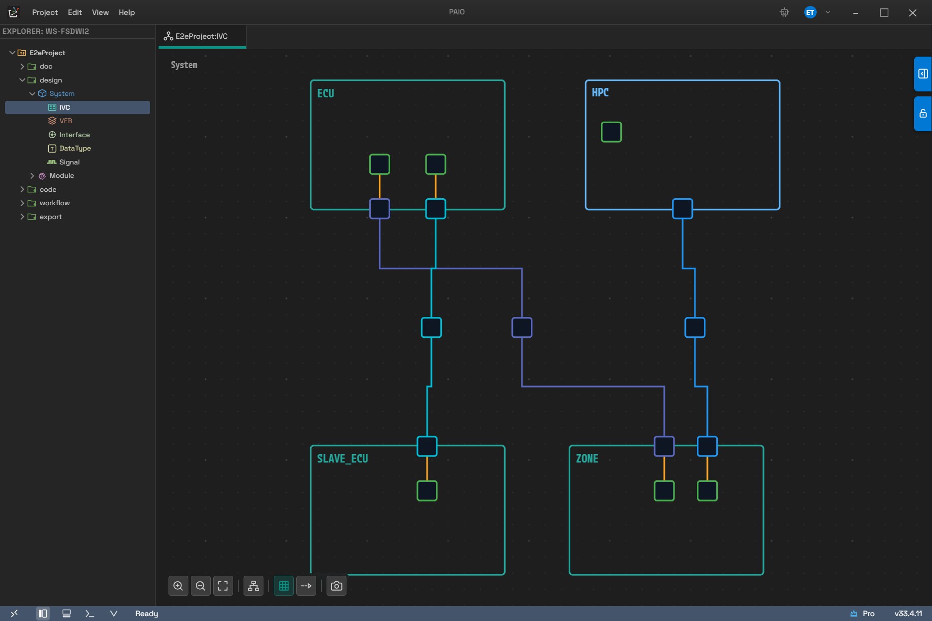The width and height of the screenshot is (932, 621).
Task: Toggle the dashed arrow connection mode
Action: pos(306,586)
